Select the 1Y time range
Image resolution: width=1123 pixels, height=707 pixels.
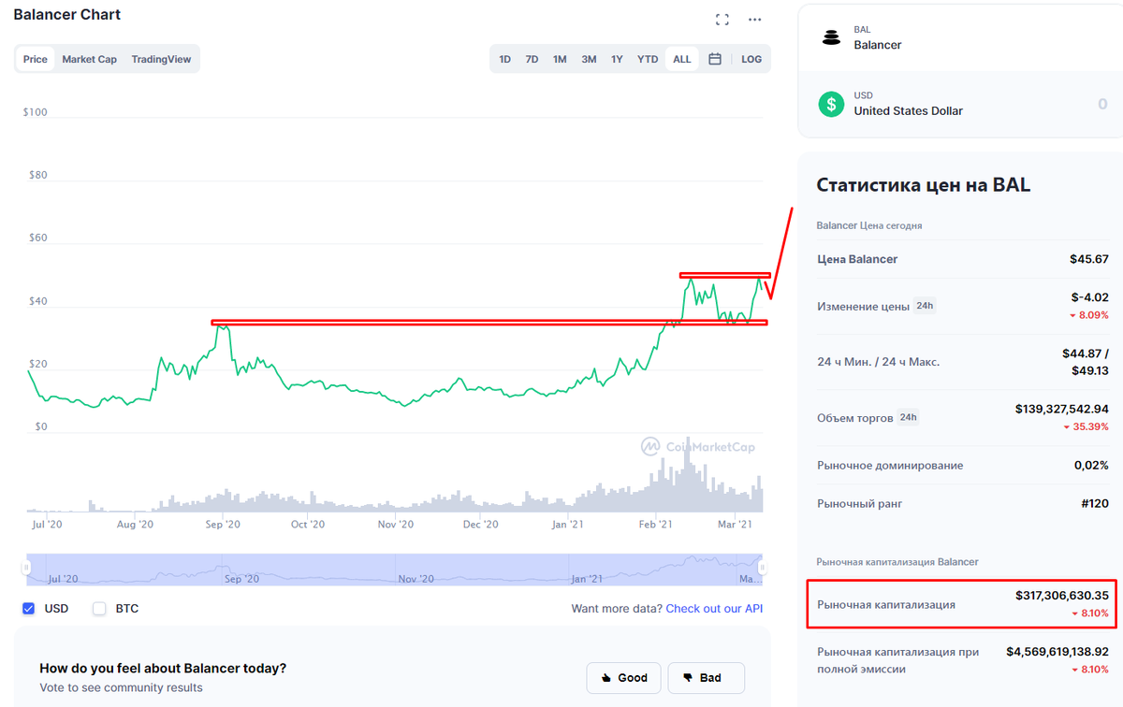pyautogui.click(x=617, y=59)
